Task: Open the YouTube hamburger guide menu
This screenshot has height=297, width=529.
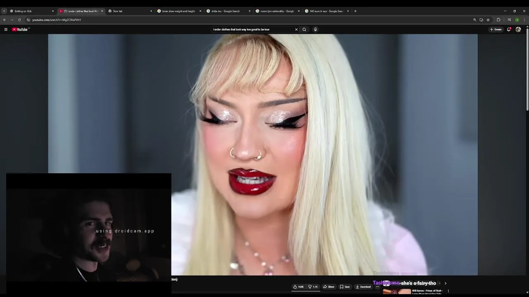Action: pyautogui.click(x=6, y=29)
